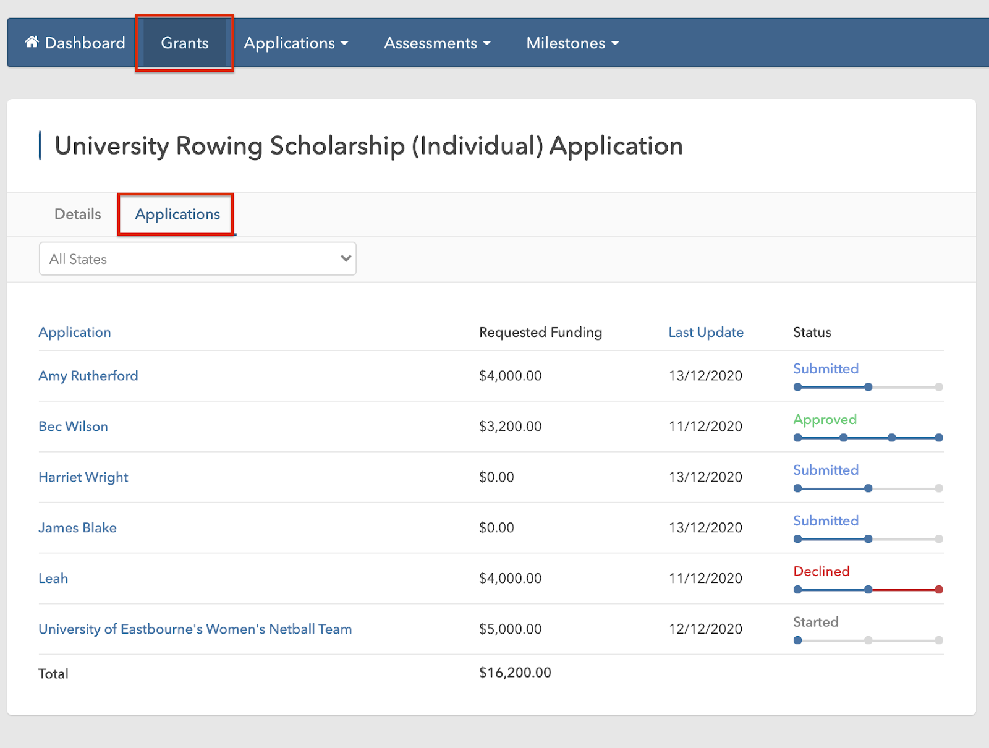Expand the Milestones navigation dropdown
The image size is (989, 748).
[572, 43]
